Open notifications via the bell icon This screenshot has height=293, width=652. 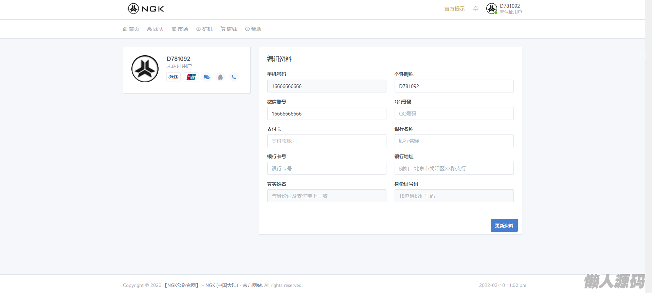coord(475,9)
